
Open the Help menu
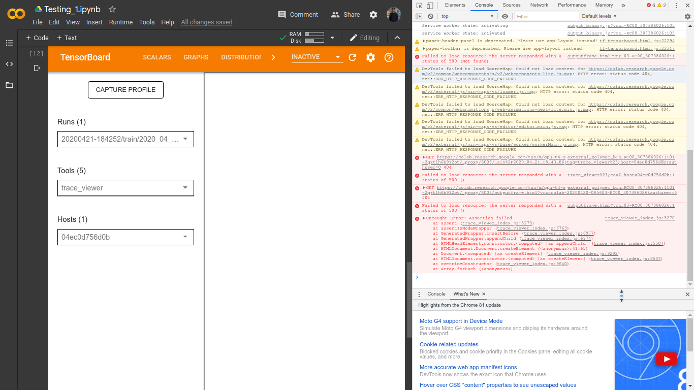pyautogui.click(x=168, y=22)
